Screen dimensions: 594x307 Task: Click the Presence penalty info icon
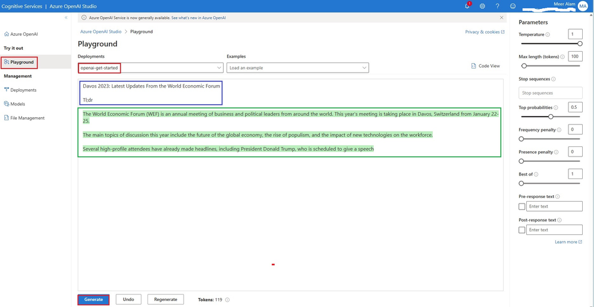(556, 152)
